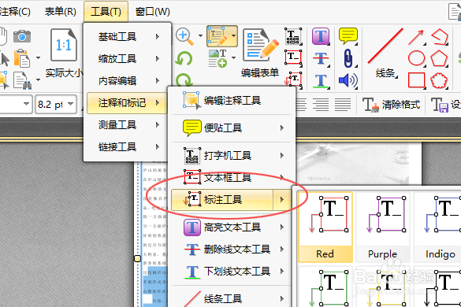Click the paste clipboard icon
This screenshot has width=461, height=307.
(22, 58)
